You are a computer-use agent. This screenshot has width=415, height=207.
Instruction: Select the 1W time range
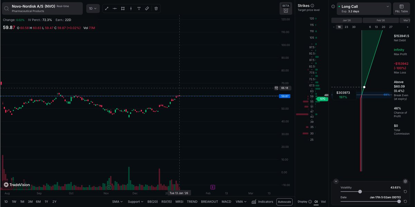(14, 201)
